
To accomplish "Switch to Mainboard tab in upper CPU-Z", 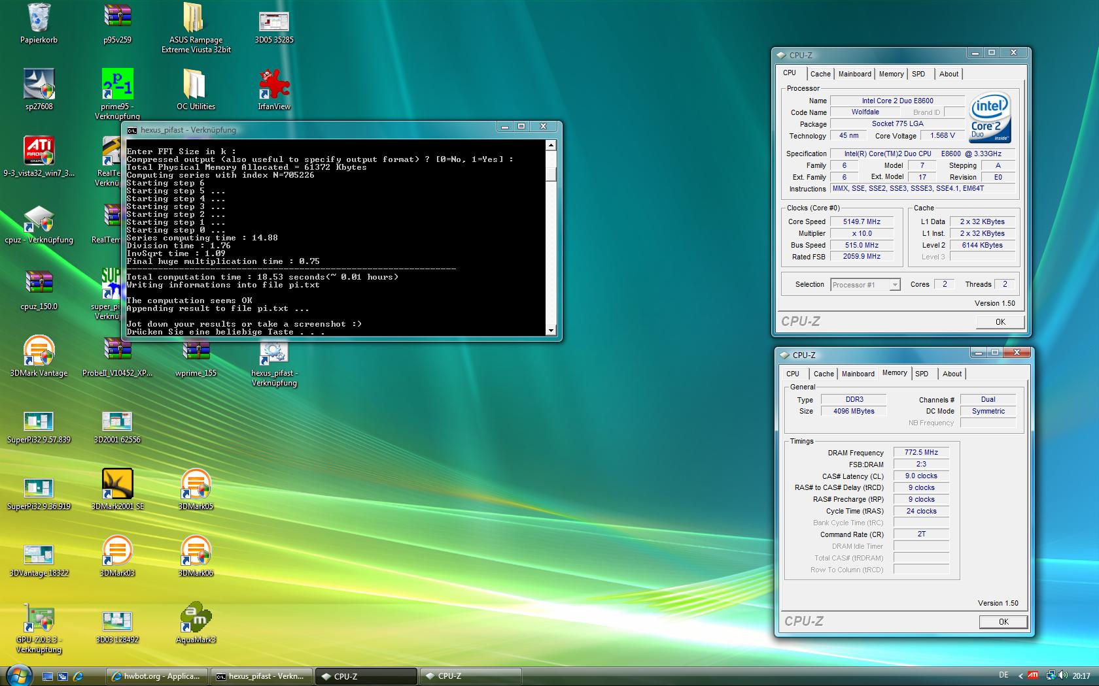I will [x=854, y=74].
